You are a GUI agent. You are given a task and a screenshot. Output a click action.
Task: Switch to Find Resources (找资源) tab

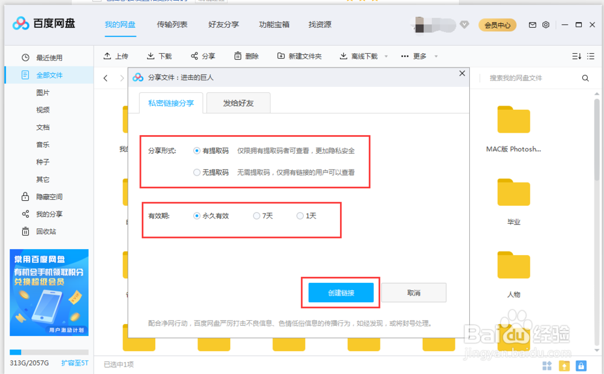tap(320, 25)
